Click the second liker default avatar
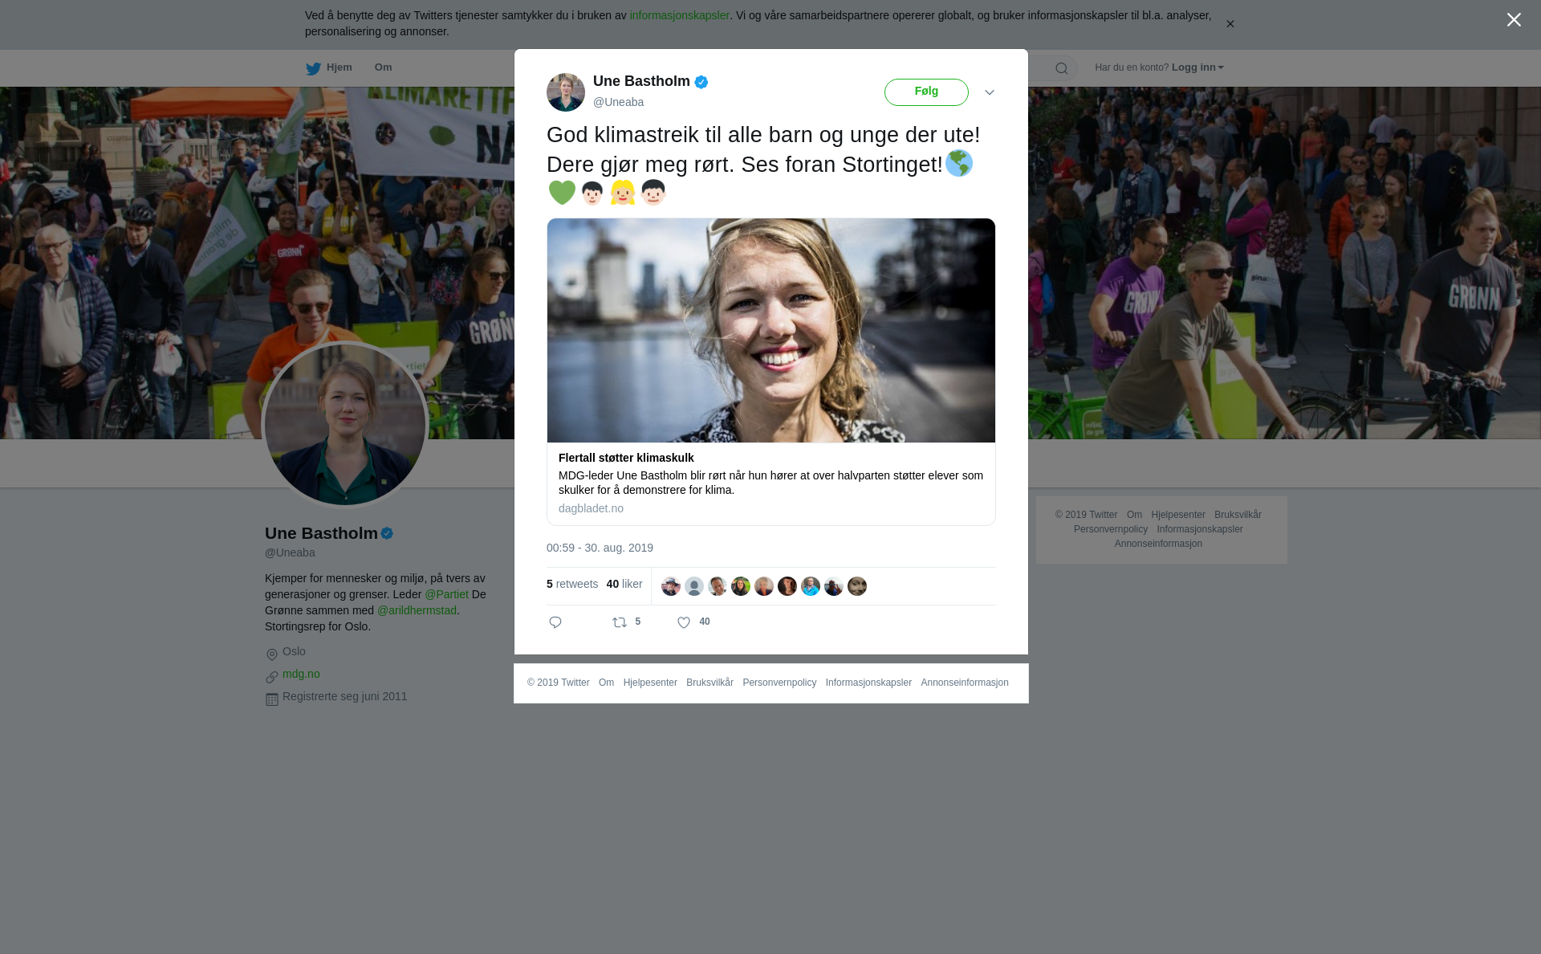1541x954 pixels. tap(694, 586)
